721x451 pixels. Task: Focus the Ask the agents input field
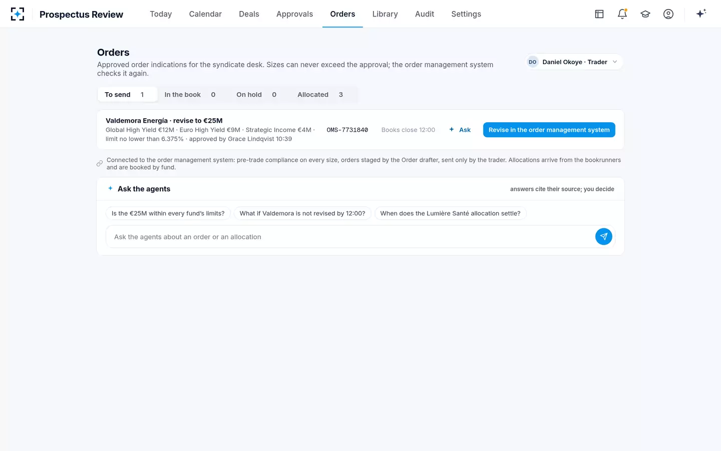350,237
